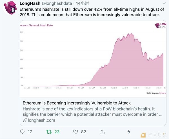The height and width of the screenshot is (139, 169).
Task: Open the LongHash profile avatar
Action: tap(10, 8)
